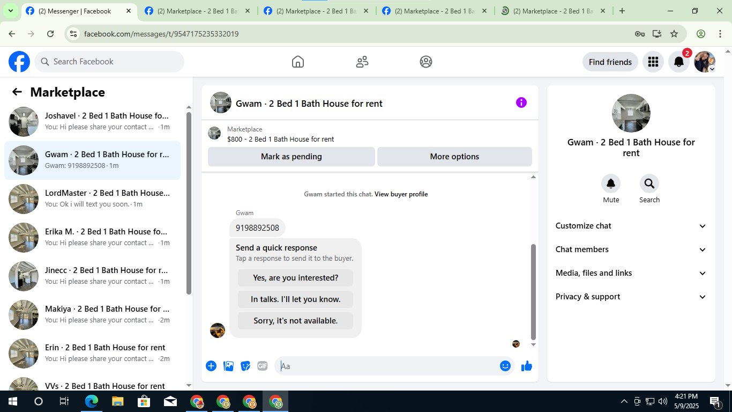Switch to the last Marketplace browser tab

[x=552, y=11]
